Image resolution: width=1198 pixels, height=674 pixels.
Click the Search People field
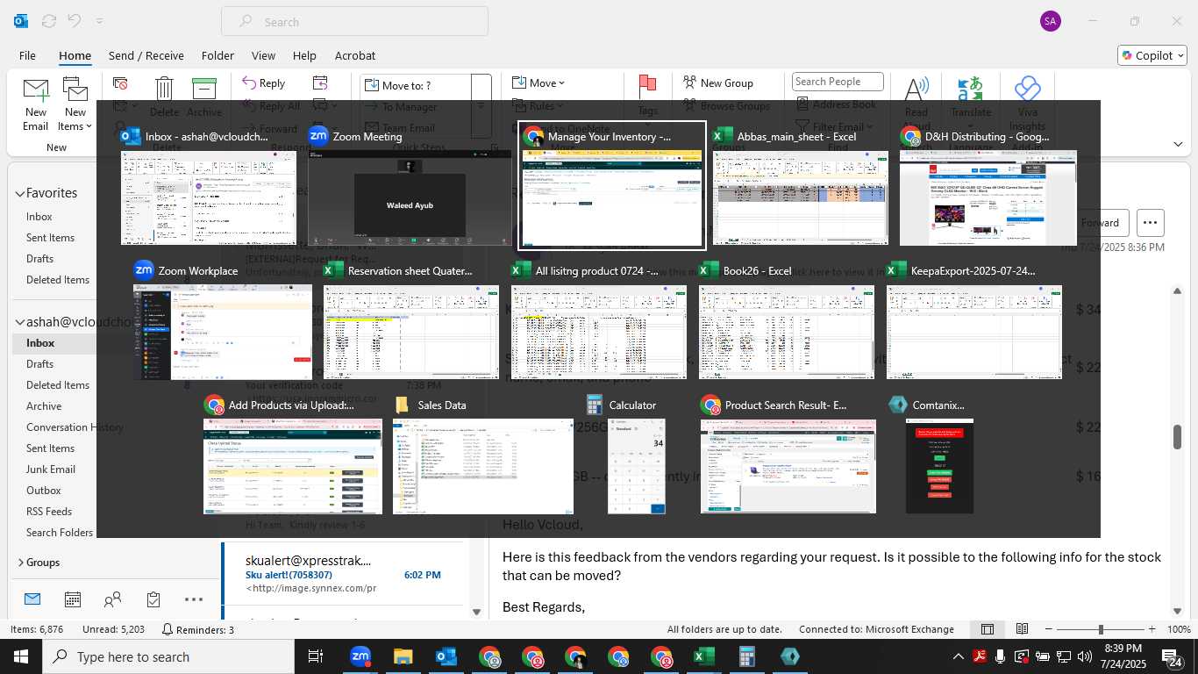838,82
